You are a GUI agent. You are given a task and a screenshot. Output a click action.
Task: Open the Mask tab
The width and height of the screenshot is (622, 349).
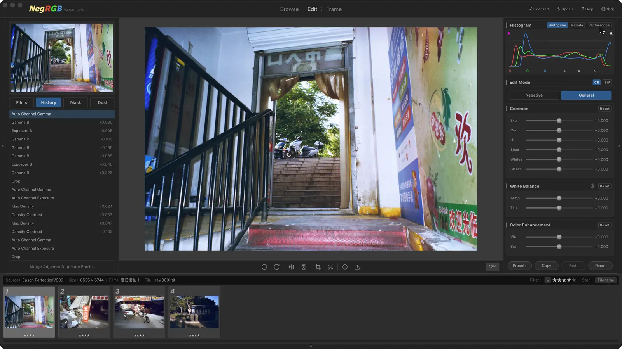tap(75, 102)
